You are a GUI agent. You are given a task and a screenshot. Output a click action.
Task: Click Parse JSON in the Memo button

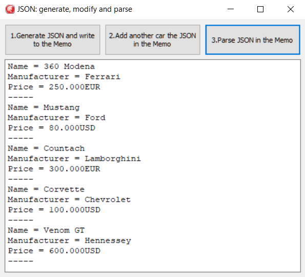click(x=253, y=40)
